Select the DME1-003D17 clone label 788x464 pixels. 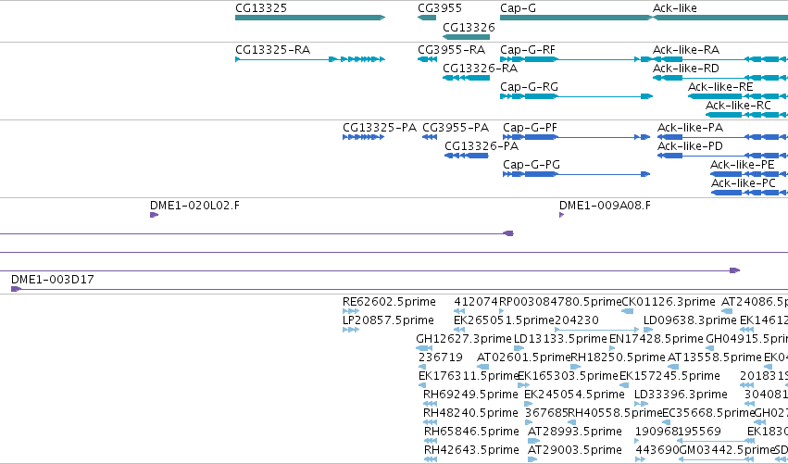53,280
